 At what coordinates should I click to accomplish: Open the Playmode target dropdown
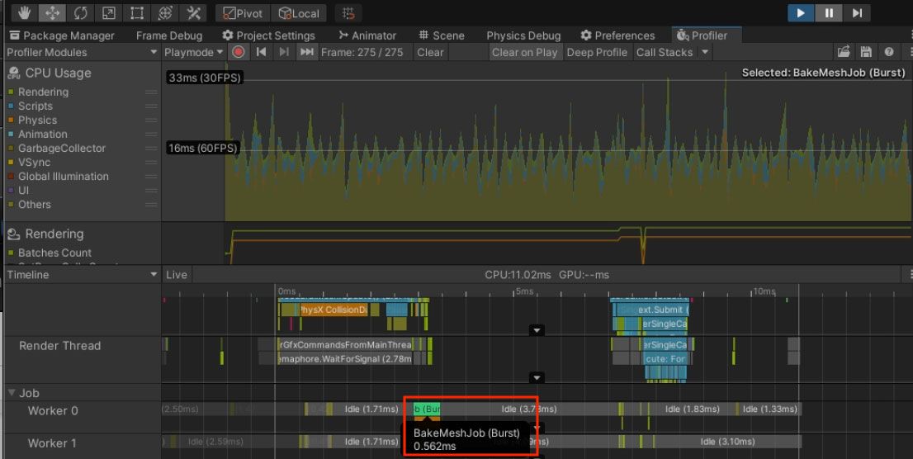pos(193,53)
